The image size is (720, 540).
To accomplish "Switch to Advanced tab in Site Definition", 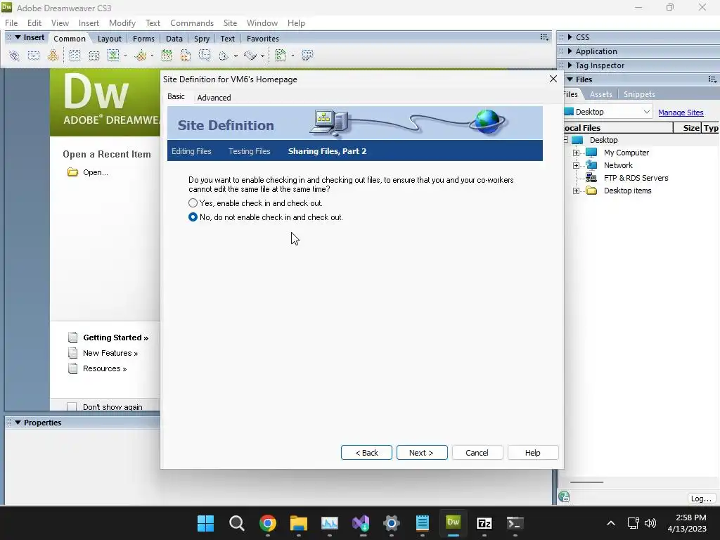I will [214, 97].
